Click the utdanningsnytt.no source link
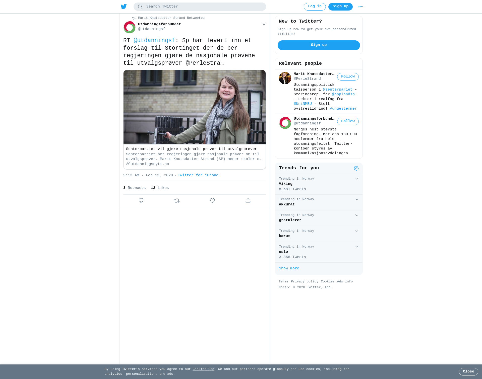 (150, 164)
